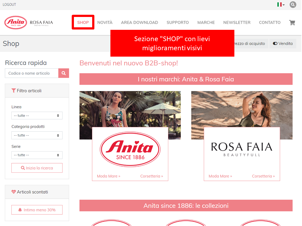
Task: Go to the NOVITÀ menu section
Action: click(105, 23)
